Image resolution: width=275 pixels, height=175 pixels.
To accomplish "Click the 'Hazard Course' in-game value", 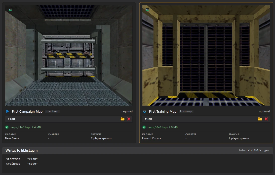I will [x=151, y=138].
